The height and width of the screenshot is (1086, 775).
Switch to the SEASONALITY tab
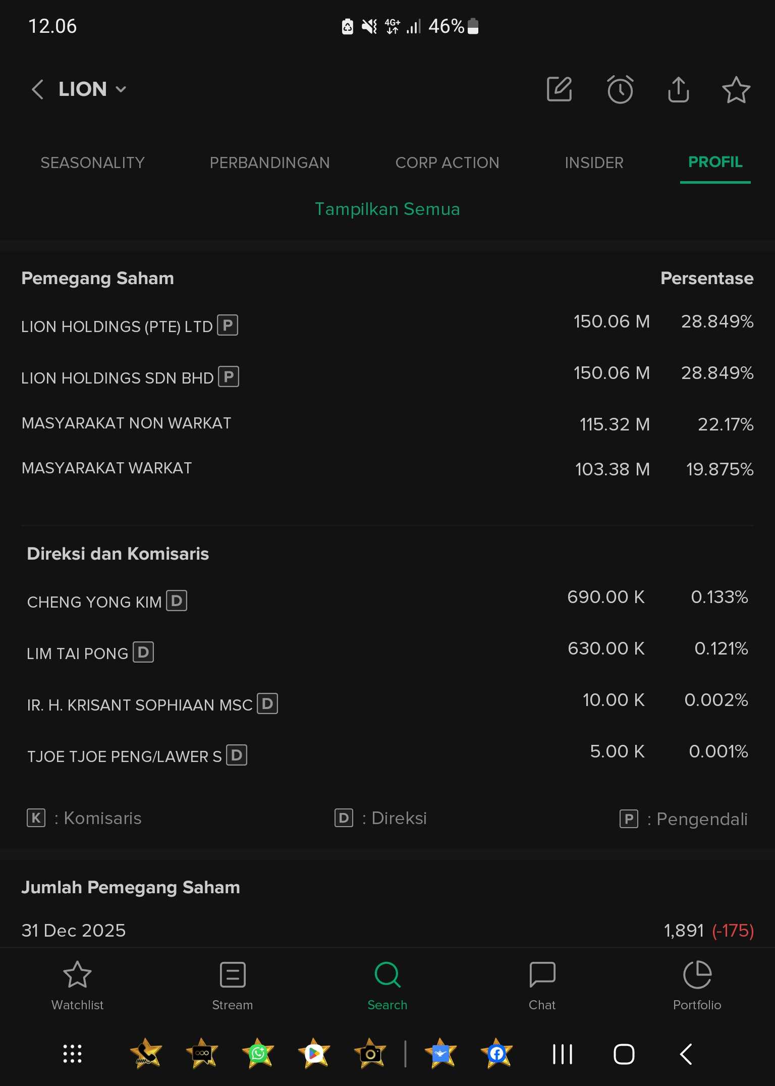point(92,162)
